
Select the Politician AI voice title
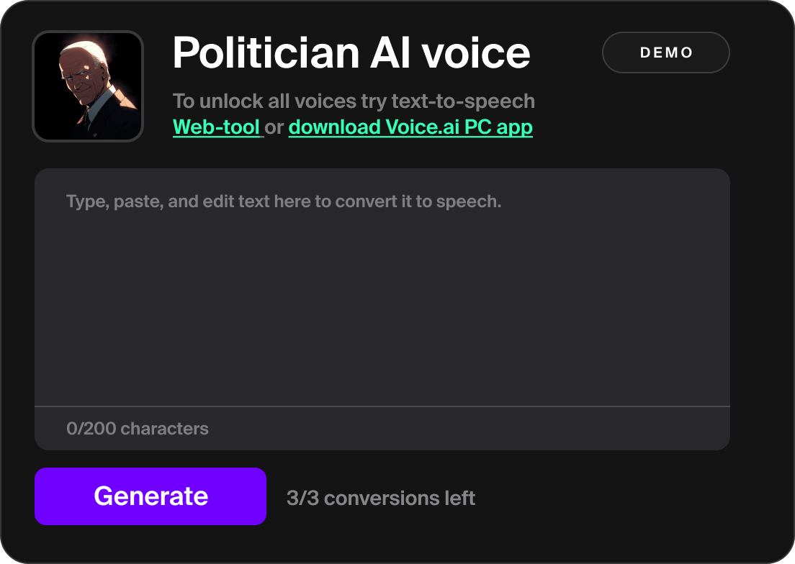351,51
